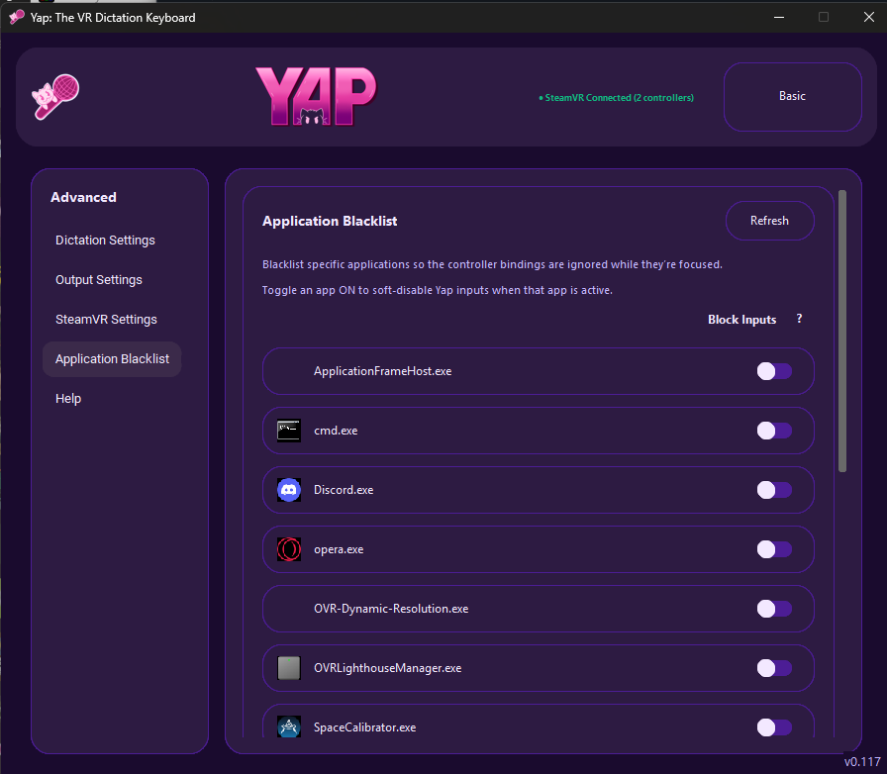887x774 pixels.
Task: Toggle blacklist for ApplicationFrameHost.exe
Action: click(774, 371)
